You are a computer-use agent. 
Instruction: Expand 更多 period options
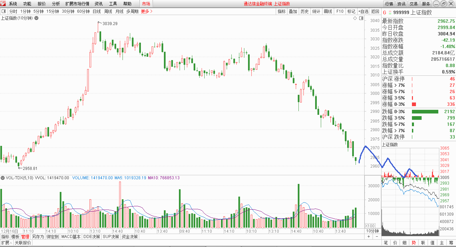coord(147,11)
